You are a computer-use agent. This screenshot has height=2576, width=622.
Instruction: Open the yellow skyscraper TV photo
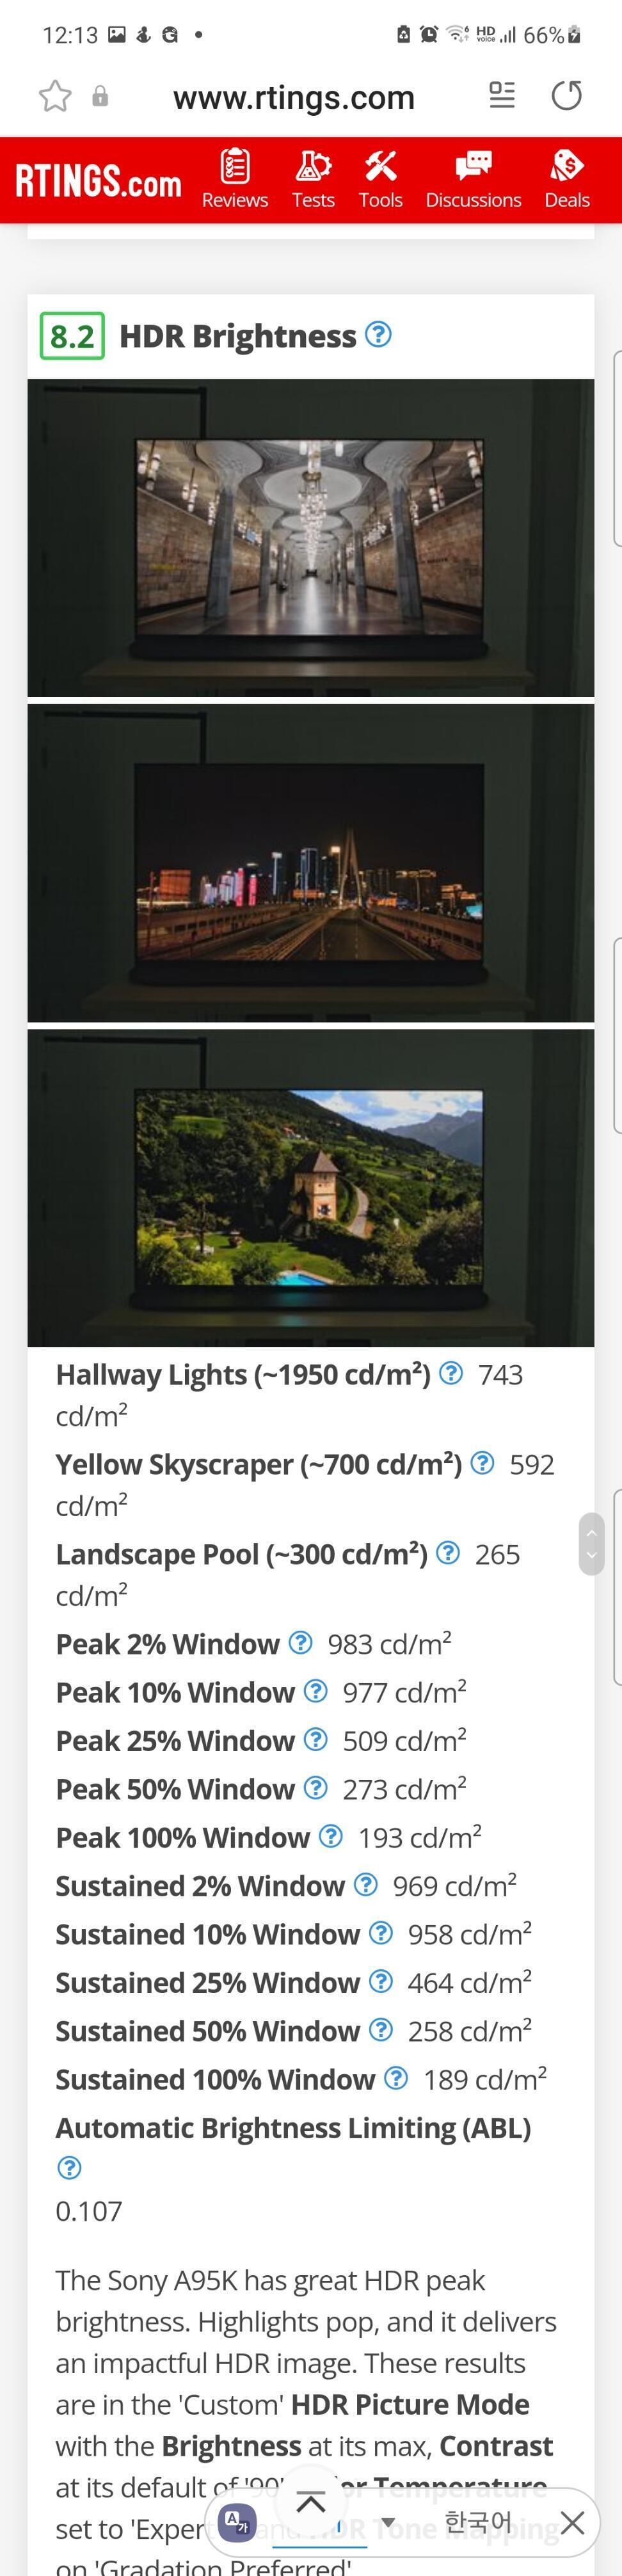pyautogui.click(x=310, y=863)
